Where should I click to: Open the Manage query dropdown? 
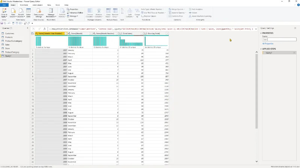(72, 16)
